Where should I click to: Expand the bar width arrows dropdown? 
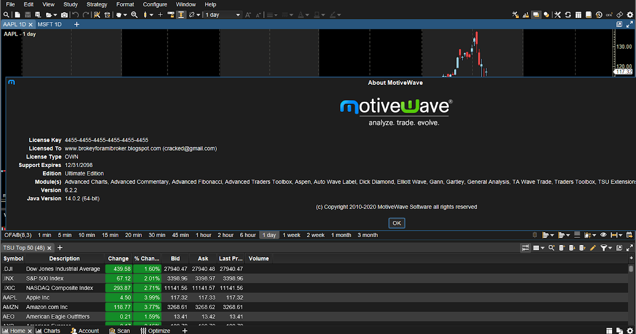pyautogui.click(x=621, y=235)
